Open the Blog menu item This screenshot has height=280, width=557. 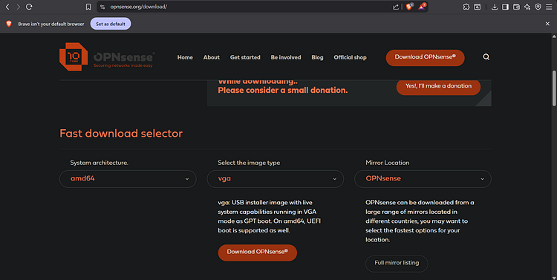317,57
